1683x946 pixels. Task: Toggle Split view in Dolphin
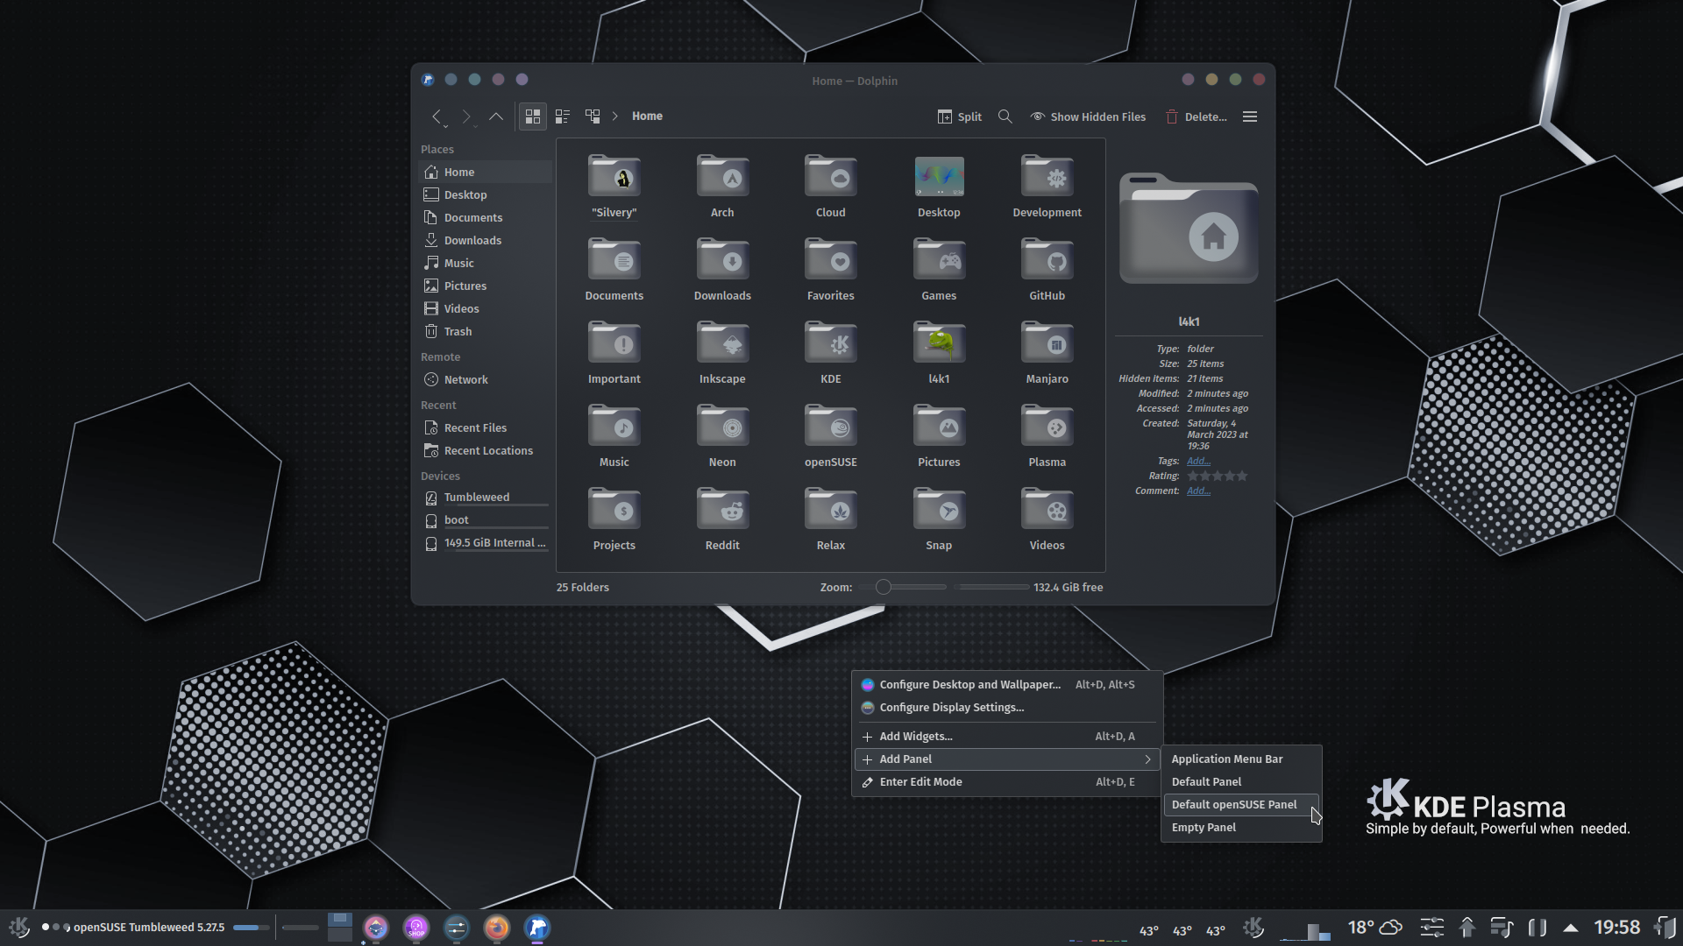pos(960,116)
